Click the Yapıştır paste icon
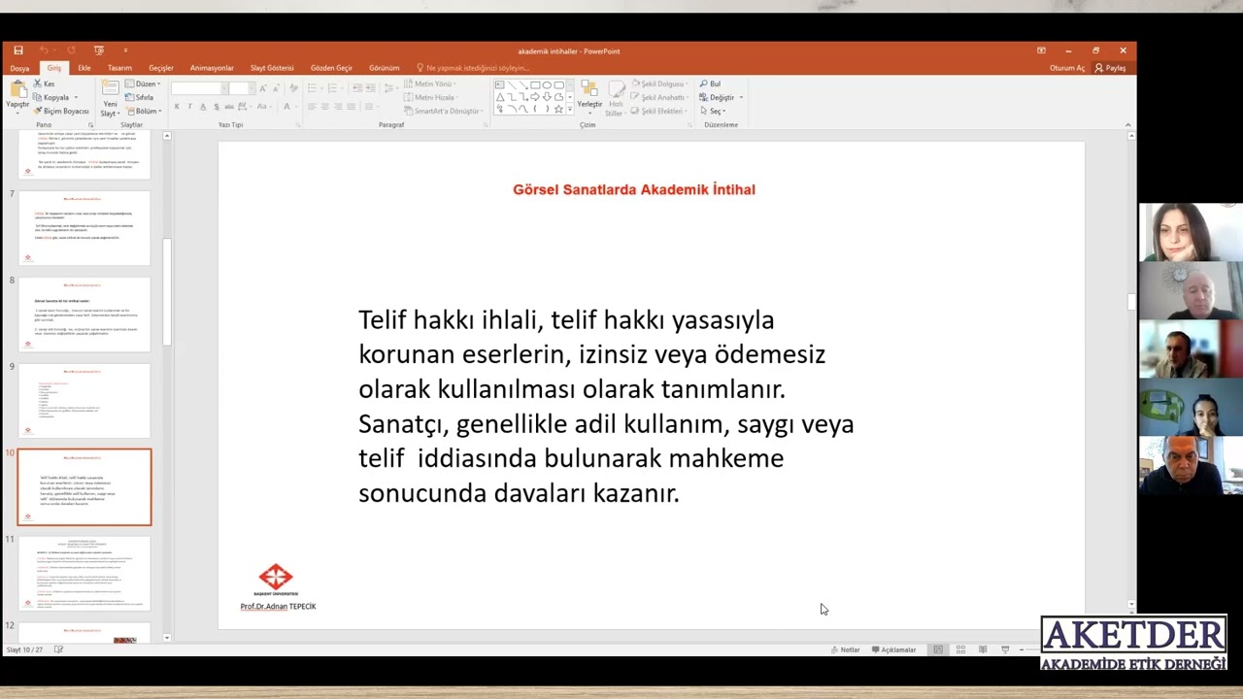The width and height of the screenshot is (1243, 699). tap(18, 89)
